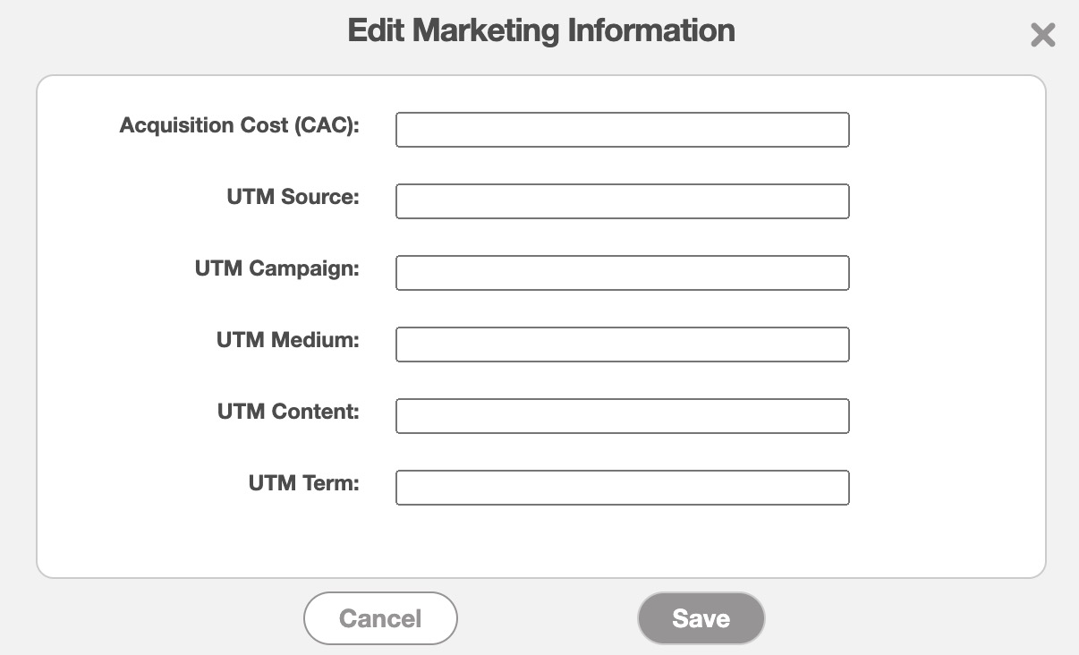The height and width of the screenshot is (655, 1079).
Task: Click the 'Acquisition Cost (CAC):' label
Action: [239, 125]
